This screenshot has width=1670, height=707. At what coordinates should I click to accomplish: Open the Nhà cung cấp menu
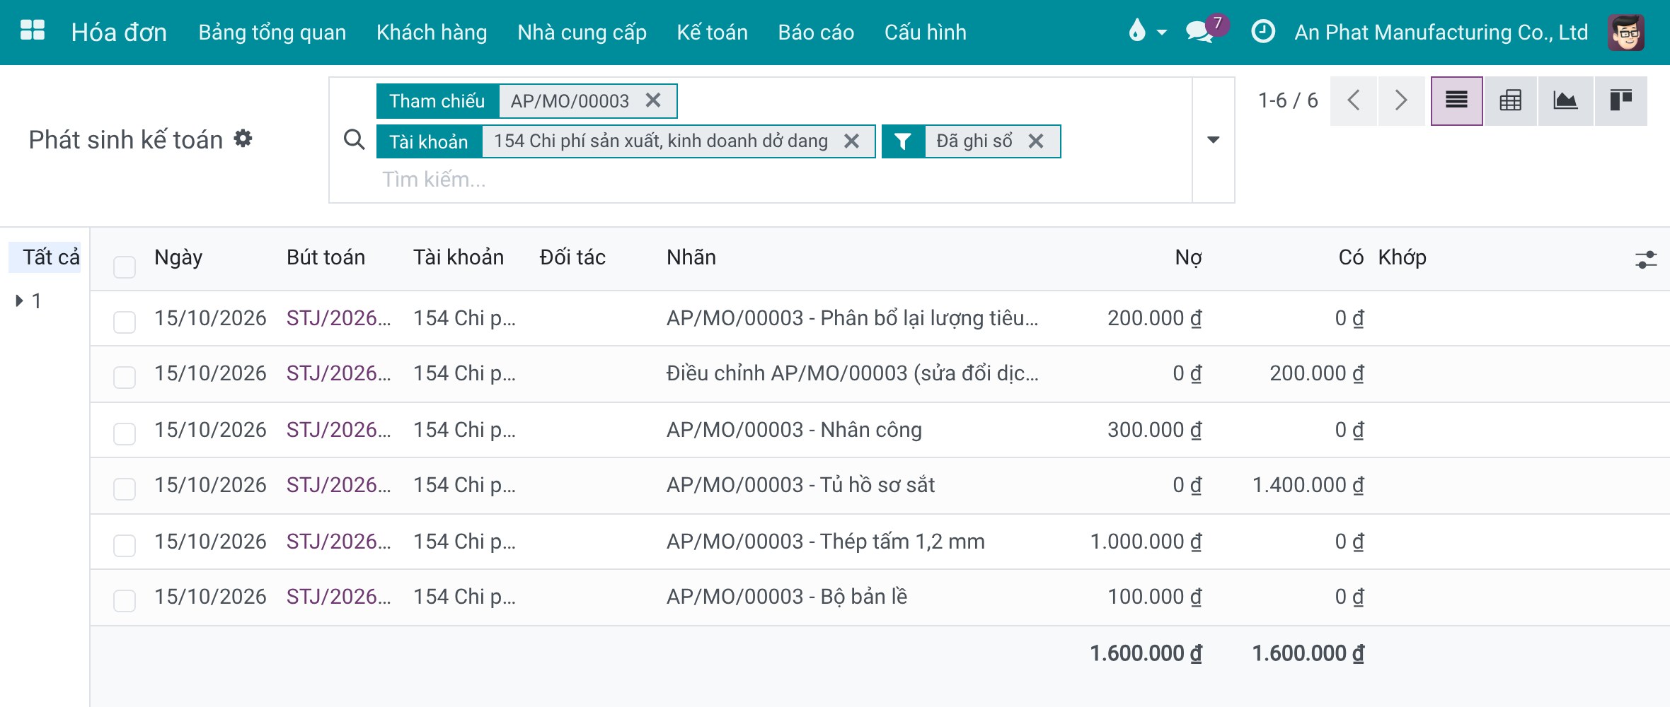(582, 33)
